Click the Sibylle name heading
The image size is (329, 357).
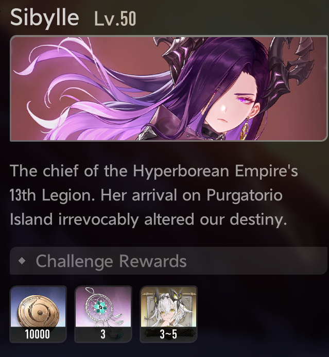[x=45, y=18]
